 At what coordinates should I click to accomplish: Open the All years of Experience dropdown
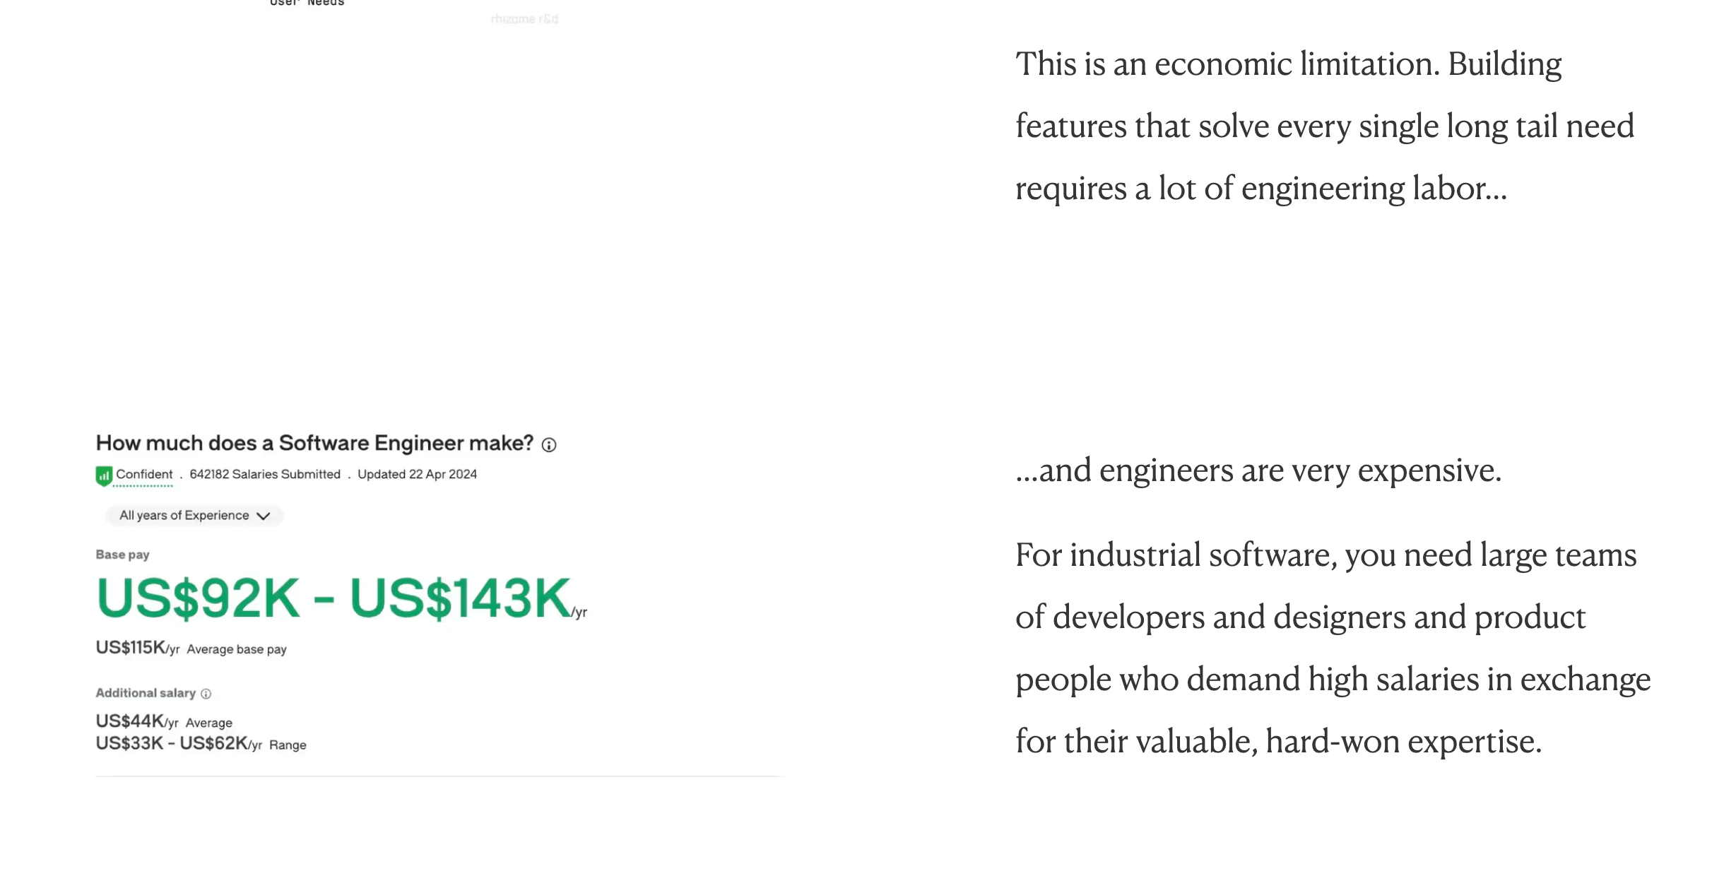click(194, 516)
